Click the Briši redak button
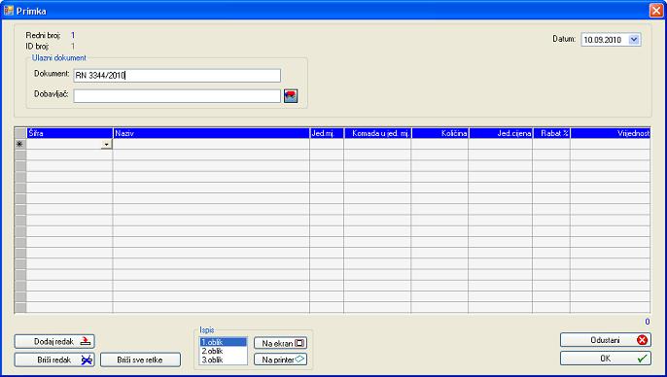Screen dimensions: 667x377 point(54,360)
